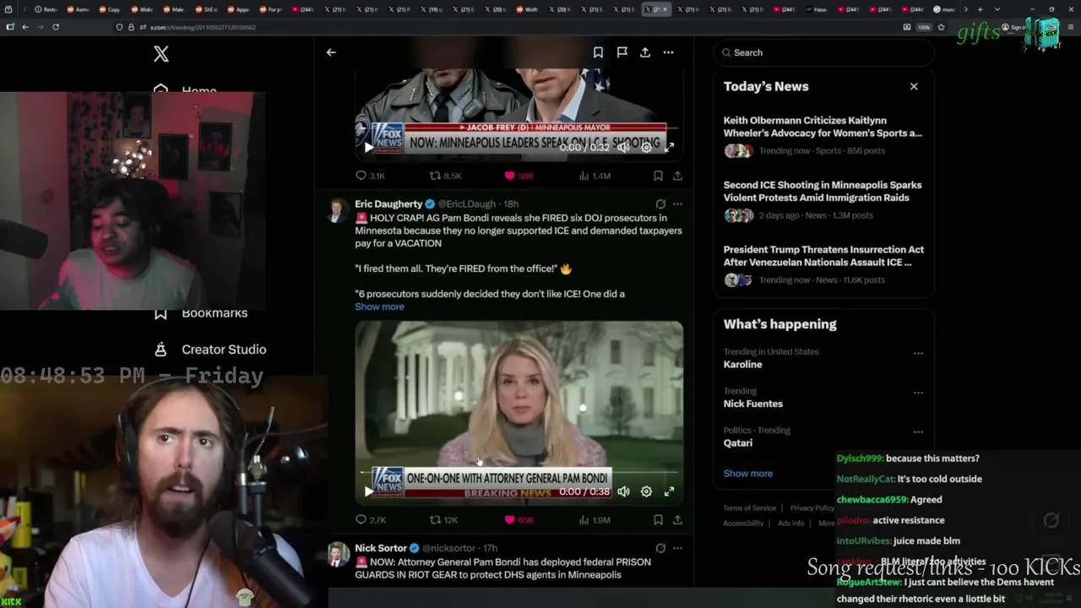
Task: View analytics showing 1.4M views
Action: pyautogui.click(x=595, y=176)
